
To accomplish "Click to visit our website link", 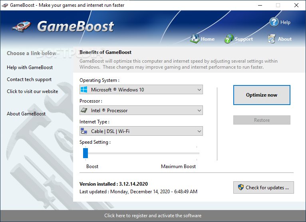I will 32,91.
